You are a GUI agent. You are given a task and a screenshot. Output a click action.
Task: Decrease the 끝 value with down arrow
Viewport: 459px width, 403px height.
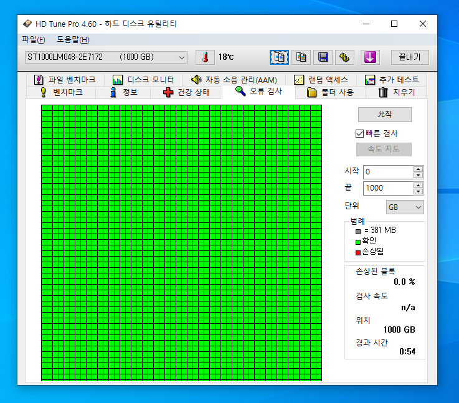pos(419,191)
